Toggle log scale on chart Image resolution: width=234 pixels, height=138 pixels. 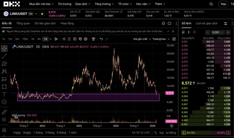160,133
